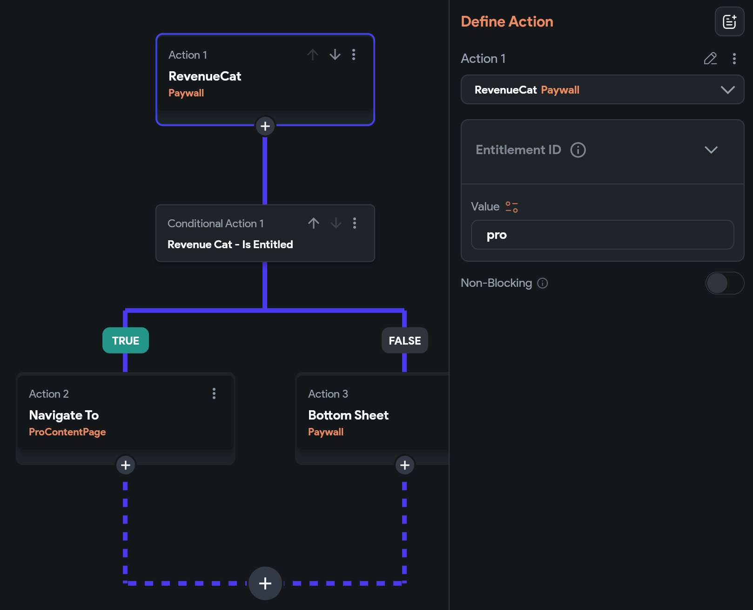Set Value from variable icon
Image resolution: width=753 pixels, height=610 pixels.
512,207
